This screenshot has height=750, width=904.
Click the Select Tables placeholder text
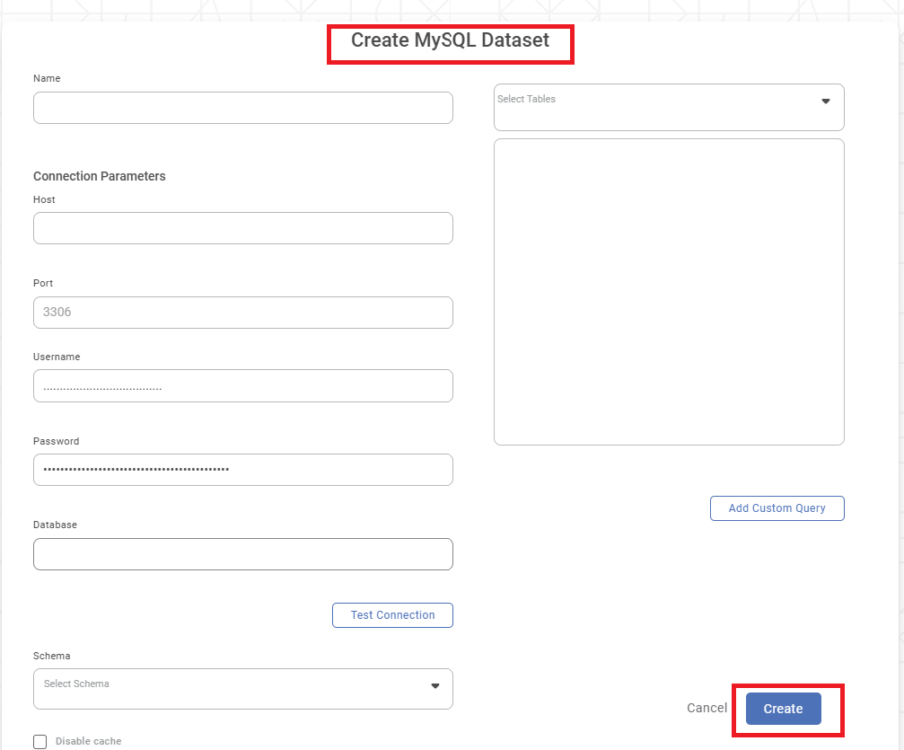pos(527,99)
